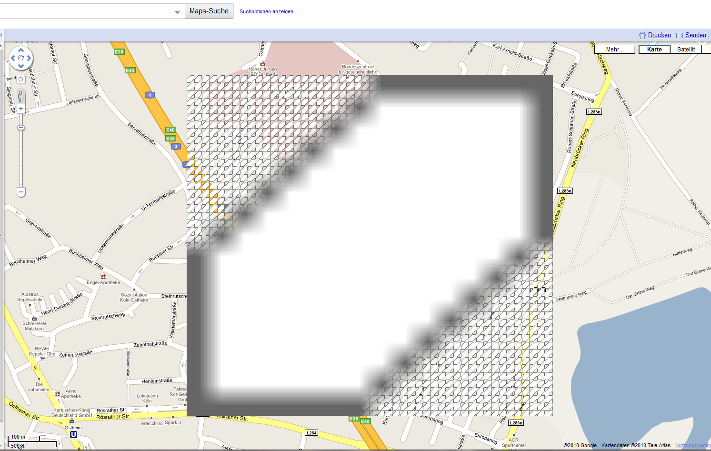Viewport: 711px width, 451px height.
Task: Click the Hüttenweg street label
Action: pyautogui.click(x=682, y=252)
